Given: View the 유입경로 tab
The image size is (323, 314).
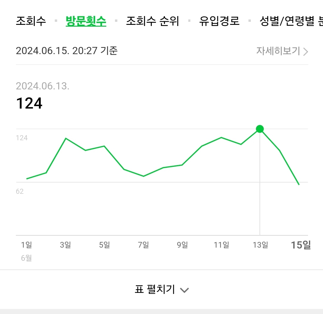Looking at the screenshot, I should tap(220, 21).
